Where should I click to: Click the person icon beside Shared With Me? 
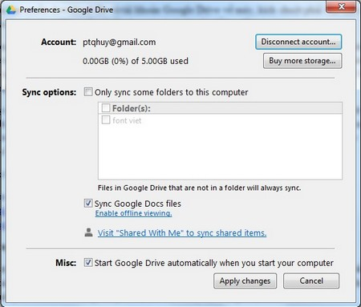click(x=88, y=232)
